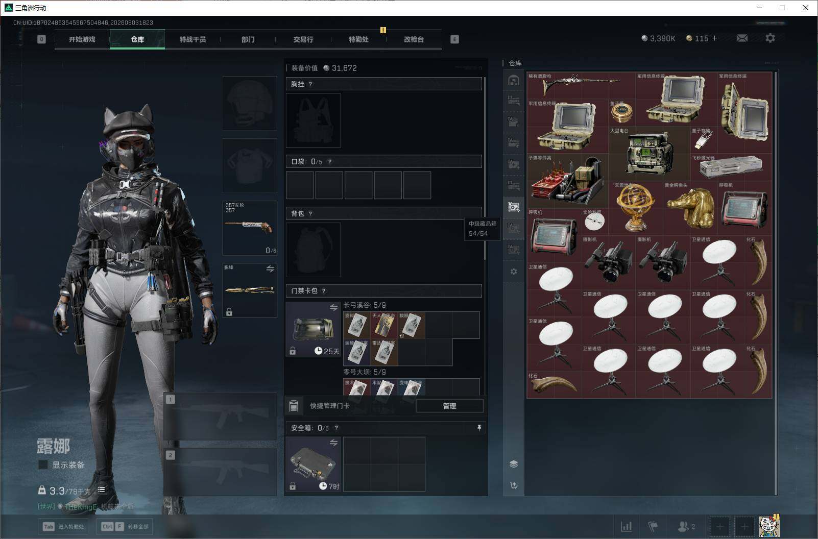Image resolution: width=818 pixels, height=539 pixels.
Task: Select the 实验数据 white disc item
Action: tap(594, 222)
